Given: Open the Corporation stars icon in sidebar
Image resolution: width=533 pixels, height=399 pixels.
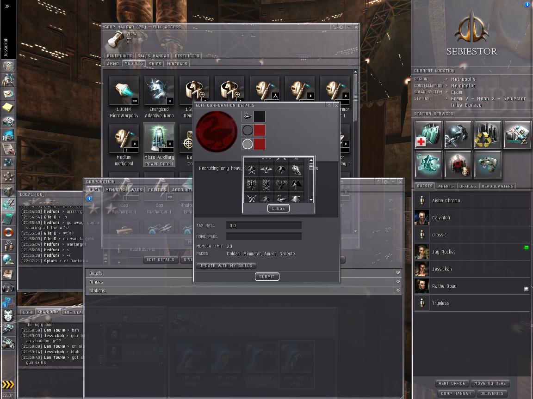Looking at the screenshot, I should pyautogui.click(x=8, y=177).
